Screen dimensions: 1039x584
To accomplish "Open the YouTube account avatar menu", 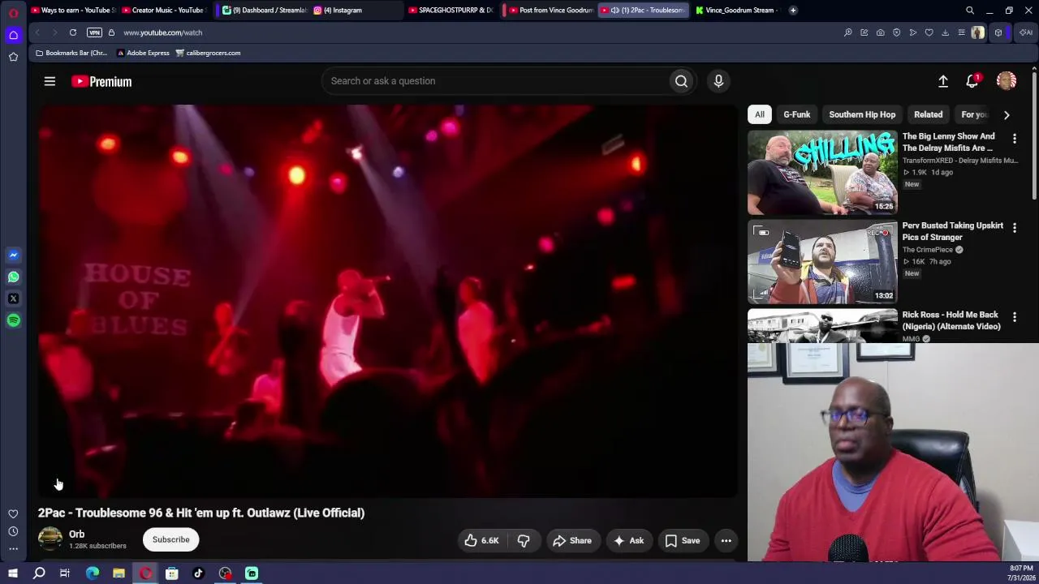I will (x=1007, y=81).
